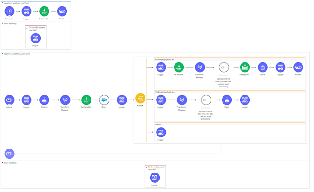The width and height of the screenshot is (314, 192).
Task: Click the Default branch header label
Action: point(158,124)
